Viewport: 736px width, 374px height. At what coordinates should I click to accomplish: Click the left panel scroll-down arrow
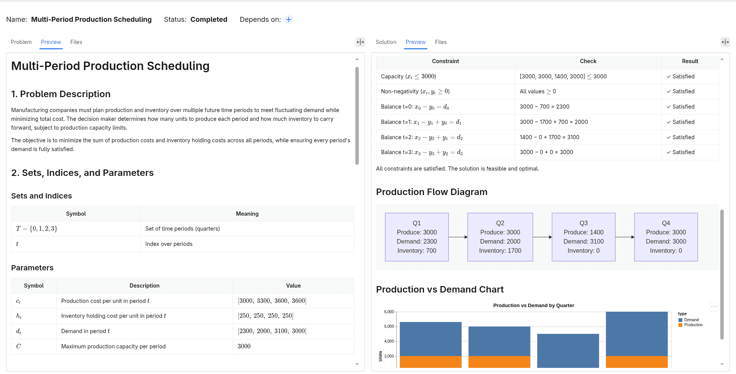357,364
